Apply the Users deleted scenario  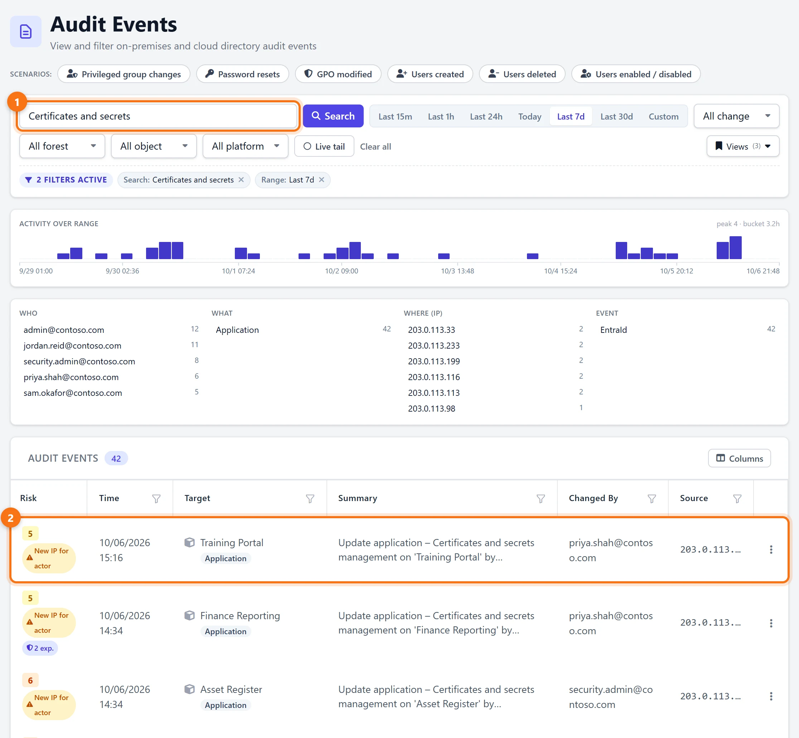click(x=522, y=74)
